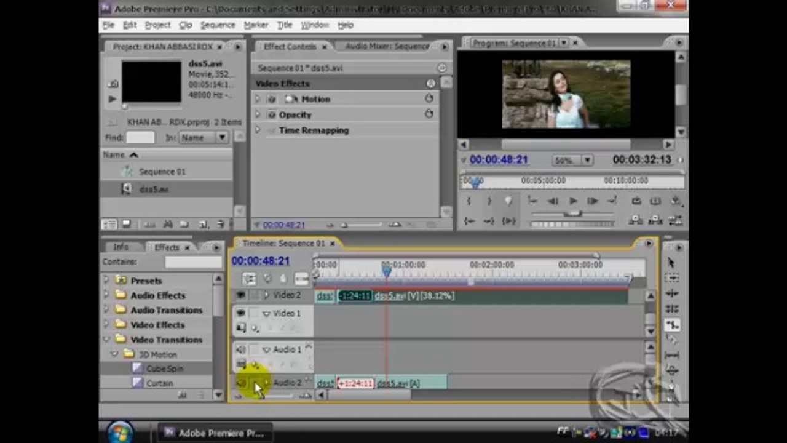Toggle the Motion effect on or off
Viewport: 787px width, 443px height.
272,99
